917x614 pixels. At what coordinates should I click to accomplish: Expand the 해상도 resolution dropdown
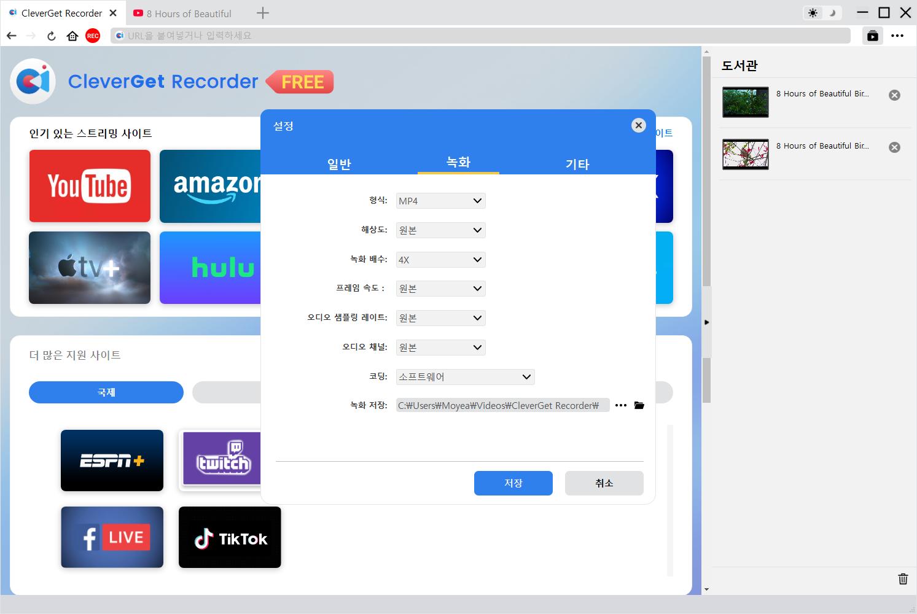click(440, 230)
